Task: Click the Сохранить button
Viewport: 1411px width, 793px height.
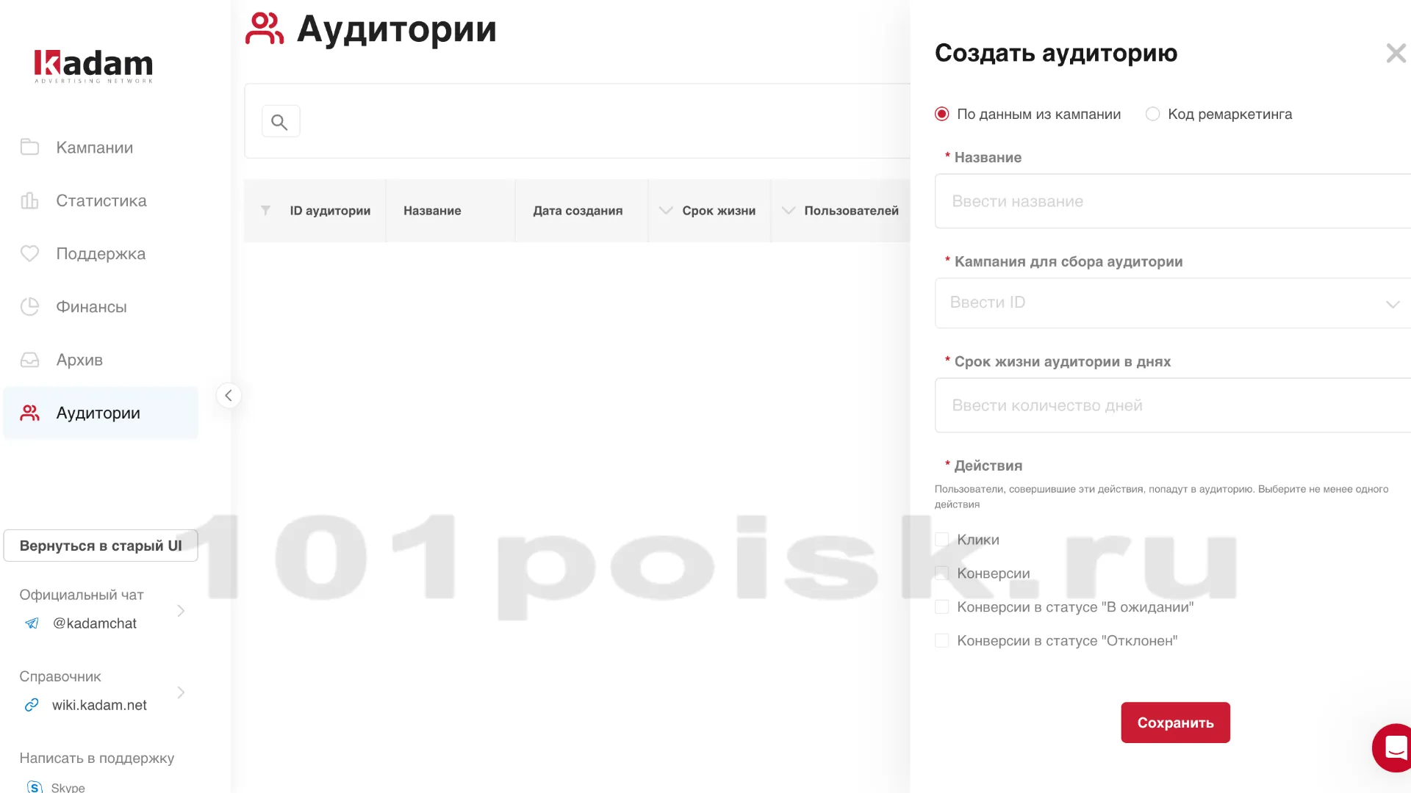Action: [x=1175, y=723]
